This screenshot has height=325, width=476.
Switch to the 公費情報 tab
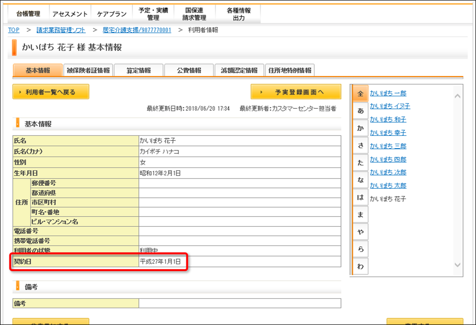coord(189,71)
